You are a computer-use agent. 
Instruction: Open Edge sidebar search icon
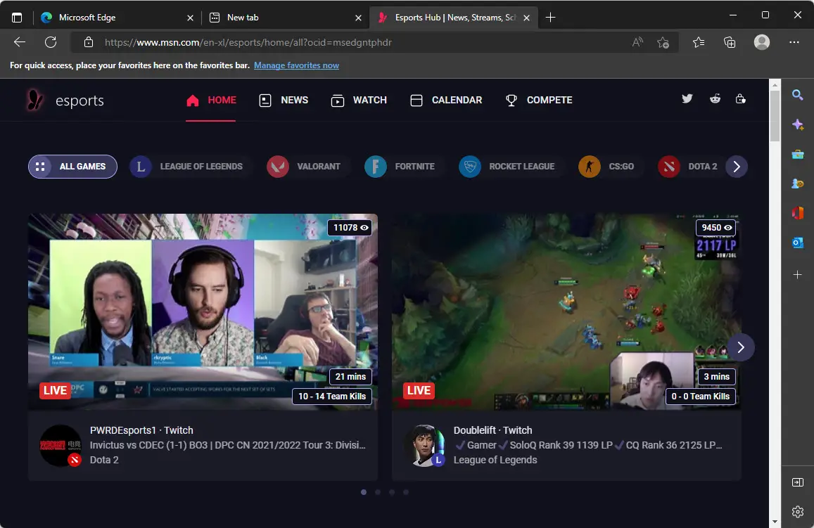pyautogui.click(x=797, y=95)
